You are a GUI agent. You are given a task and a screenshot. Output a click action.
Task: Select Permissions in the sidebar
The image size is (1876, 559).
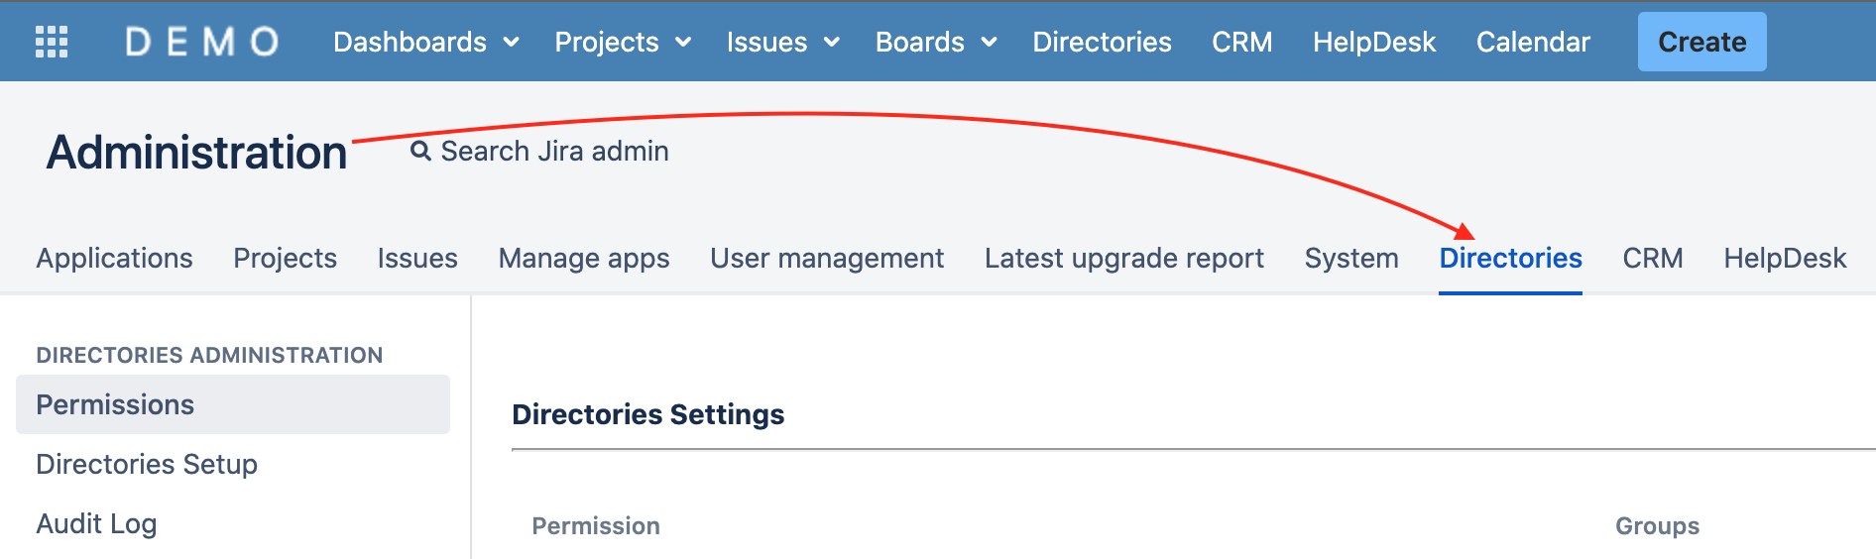pos(115,404)
